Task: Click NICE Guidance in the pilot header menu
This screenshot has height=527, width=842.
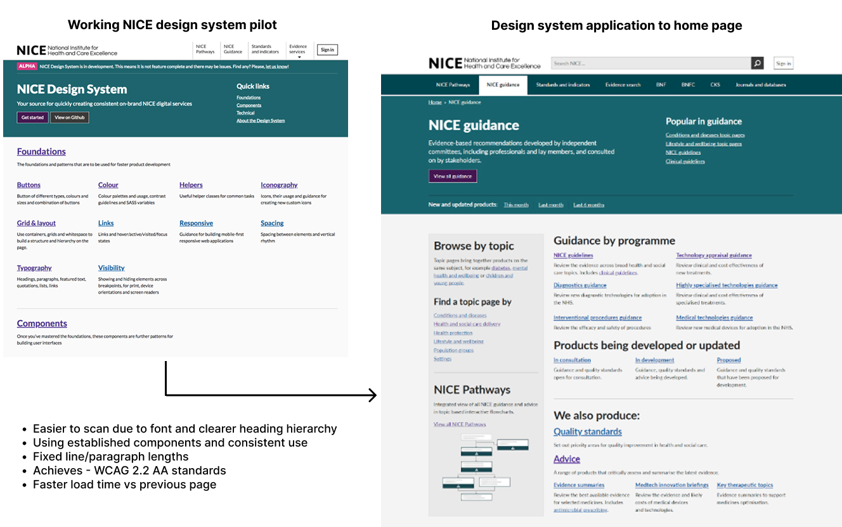Action: coord(233,49)
